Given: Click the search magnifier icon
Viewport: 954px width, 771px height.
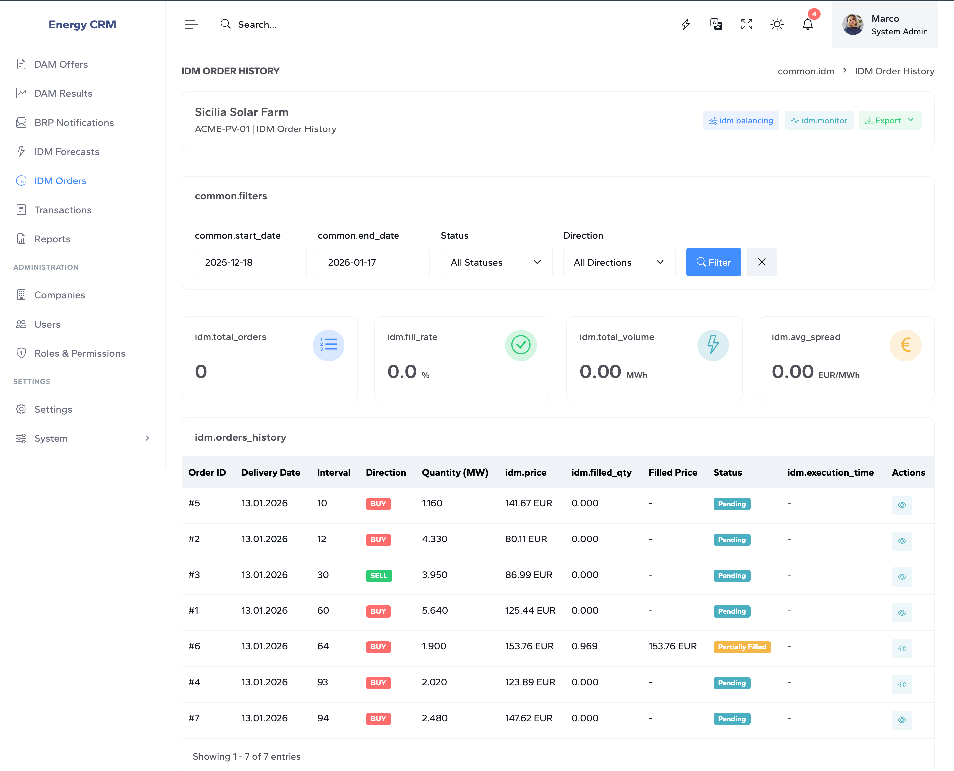Looking at the screenshot, I should (x=226, y=25).
